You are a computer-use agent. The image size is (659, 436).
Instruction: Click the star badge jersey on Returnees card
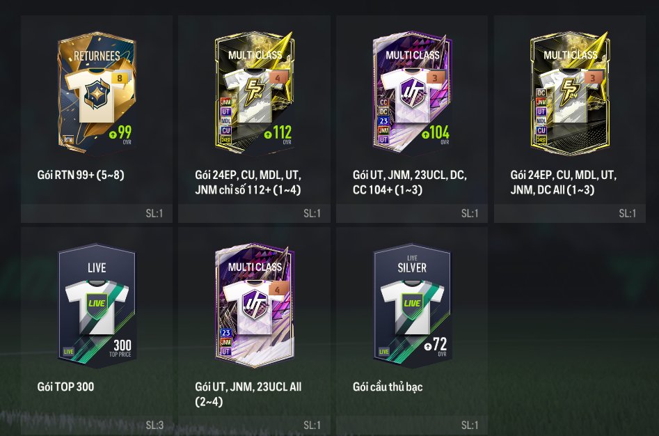click(x=97, y=95)
